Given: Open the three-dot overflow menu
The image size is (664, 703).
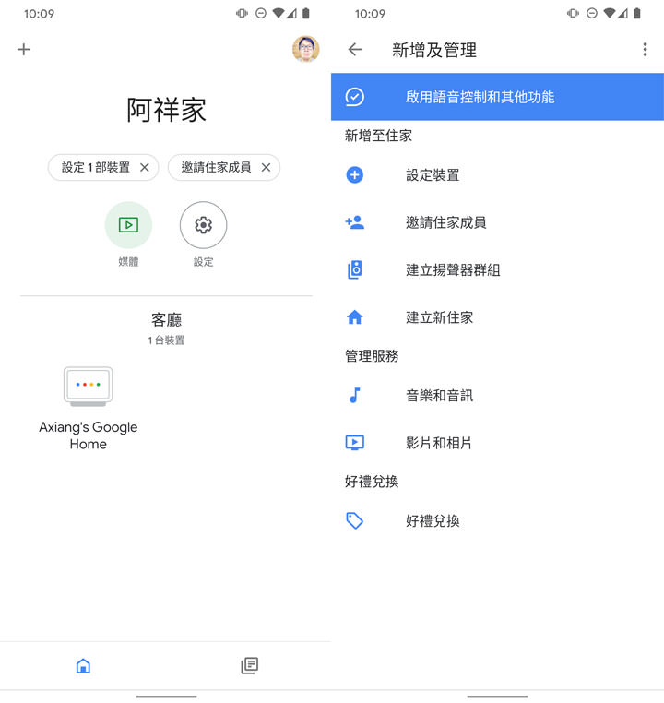Looking at the screenshot, I should [645, 50].
